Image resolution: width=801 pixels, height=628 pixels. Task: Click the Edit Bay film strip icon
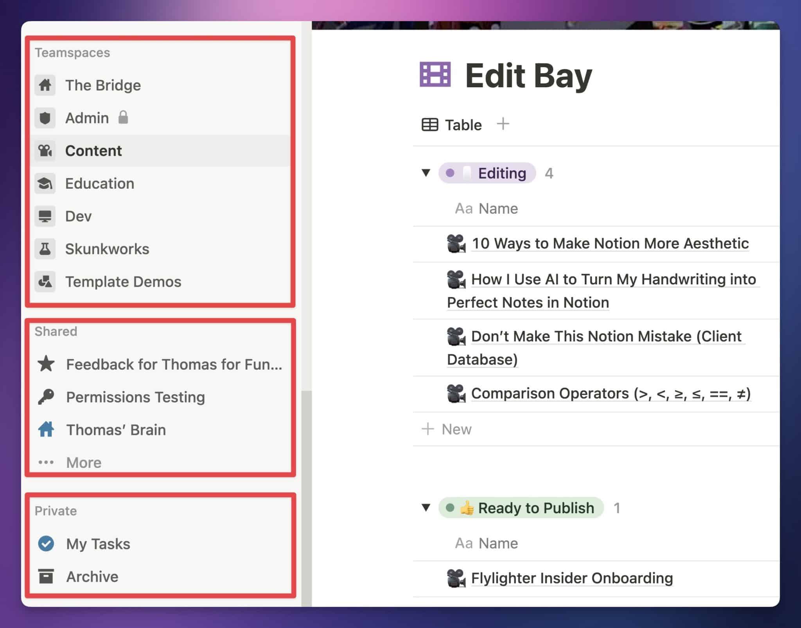(x=435, y=74)
